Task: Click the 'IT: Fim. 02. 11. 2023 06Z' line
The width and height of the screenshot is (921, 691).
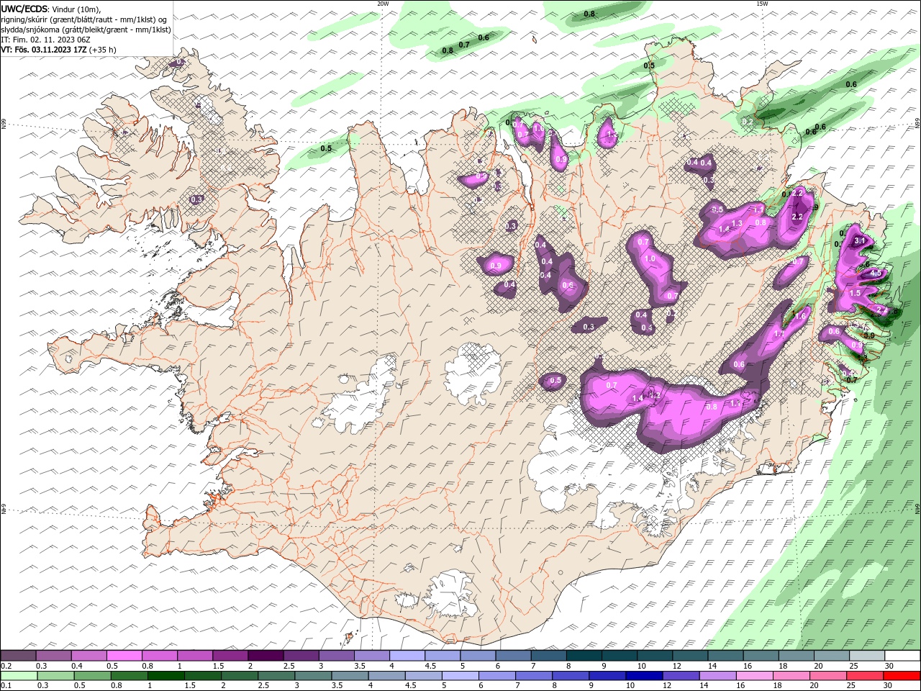Action: [x=45, y=40]
